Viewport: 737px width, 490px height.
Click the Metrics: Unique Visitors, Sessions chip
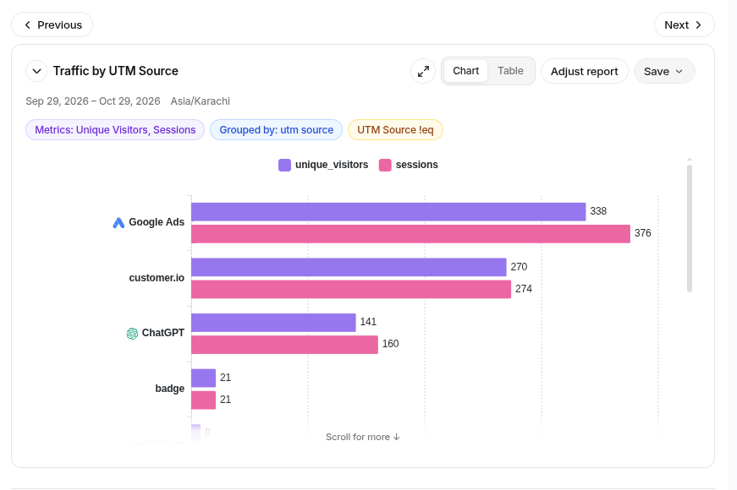(x=115, y=130)
